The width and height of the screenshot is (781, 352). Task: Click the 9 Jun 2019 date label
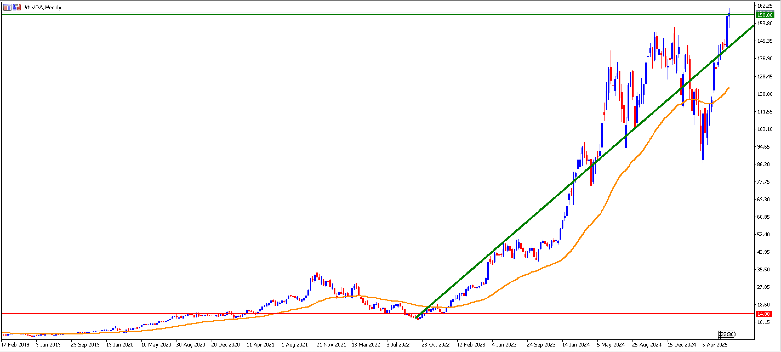pos(48,345)
